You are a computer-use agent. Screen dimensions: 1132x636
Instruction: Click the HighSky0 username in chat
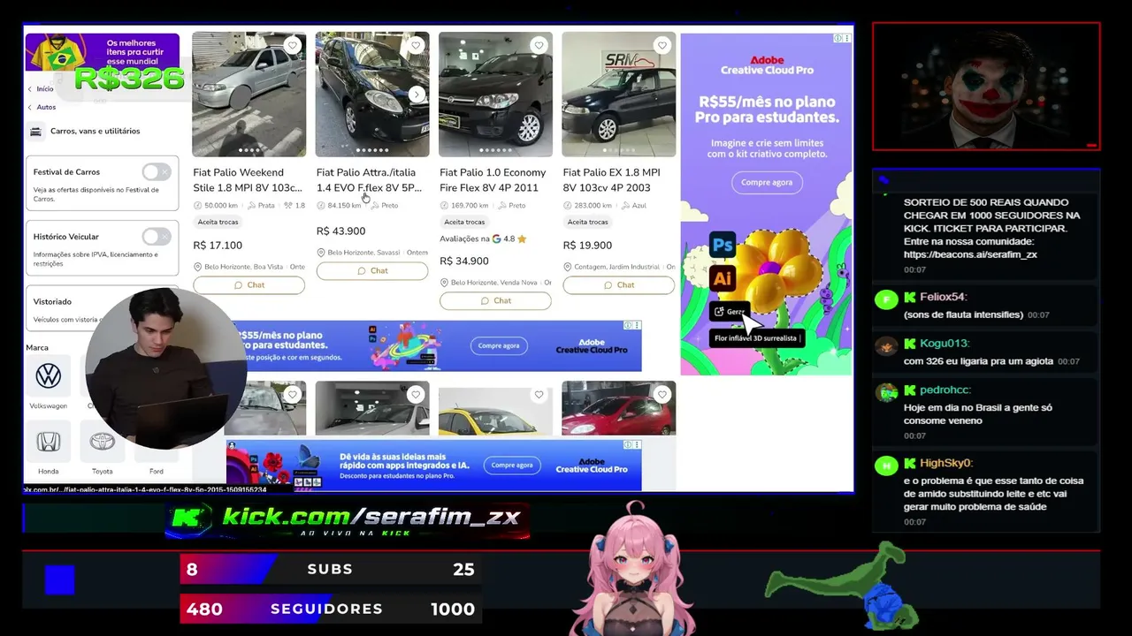pos(946,464)
